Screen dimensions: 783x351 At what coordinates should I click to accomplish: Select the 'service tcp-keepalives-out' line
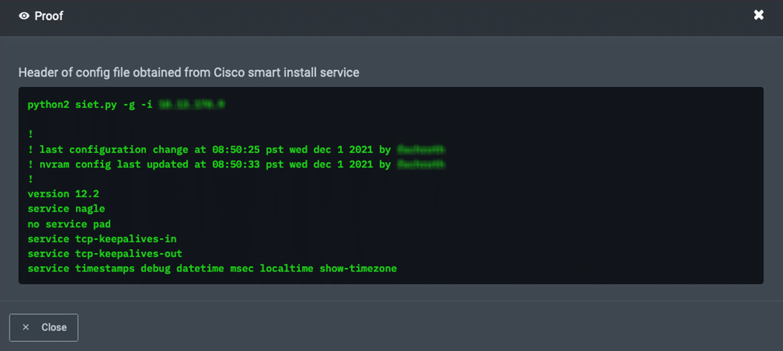tap(105, 254)
